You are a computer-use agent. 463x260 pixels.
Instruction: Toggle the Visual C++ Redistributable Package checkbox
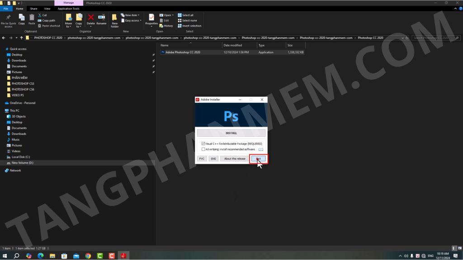[203, 144]
